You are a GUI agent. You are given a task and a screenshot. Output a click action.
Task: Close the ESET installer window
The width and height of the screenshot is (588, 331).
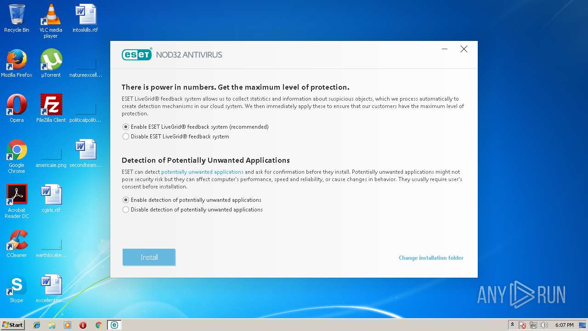coord(464,49)
